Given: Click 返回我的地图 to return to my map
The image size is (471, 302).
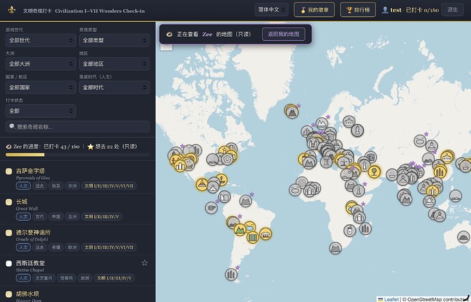Looking at the screenshot, I should [283, 34].
